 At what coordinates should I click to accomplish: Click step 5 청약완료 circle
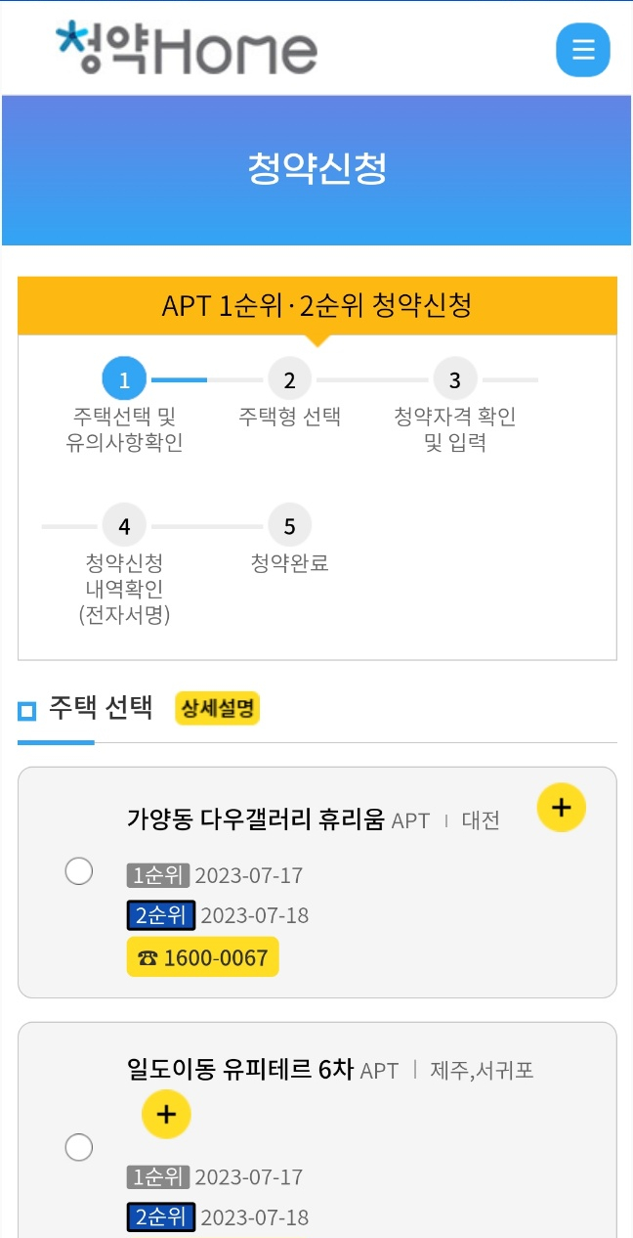[289, 526]
